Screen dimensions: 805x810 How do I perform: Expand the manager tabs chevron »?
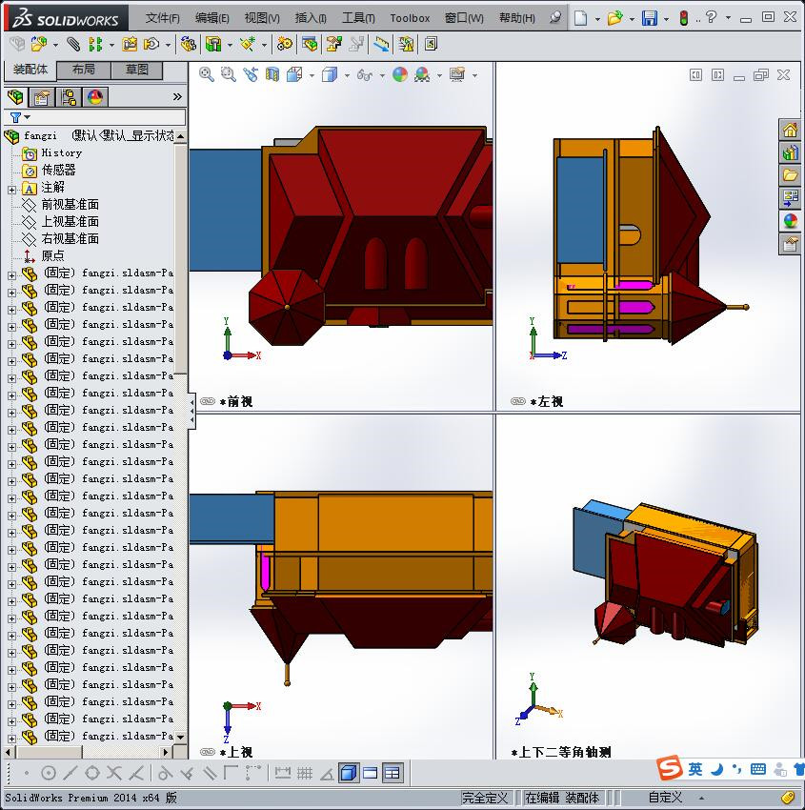tap(177, 96)
